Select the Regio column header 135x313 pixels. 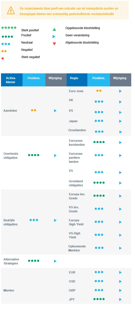tap(77, 80)
